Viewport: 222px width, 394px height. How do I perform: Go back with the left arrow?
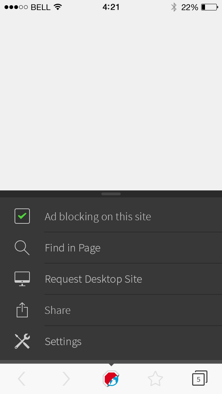click(22, 379)
